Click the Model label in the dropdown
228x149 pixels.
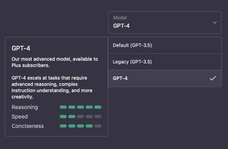tap(120, 18)
